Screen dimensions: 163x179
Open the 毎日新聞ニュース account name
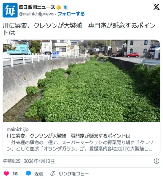37,7
